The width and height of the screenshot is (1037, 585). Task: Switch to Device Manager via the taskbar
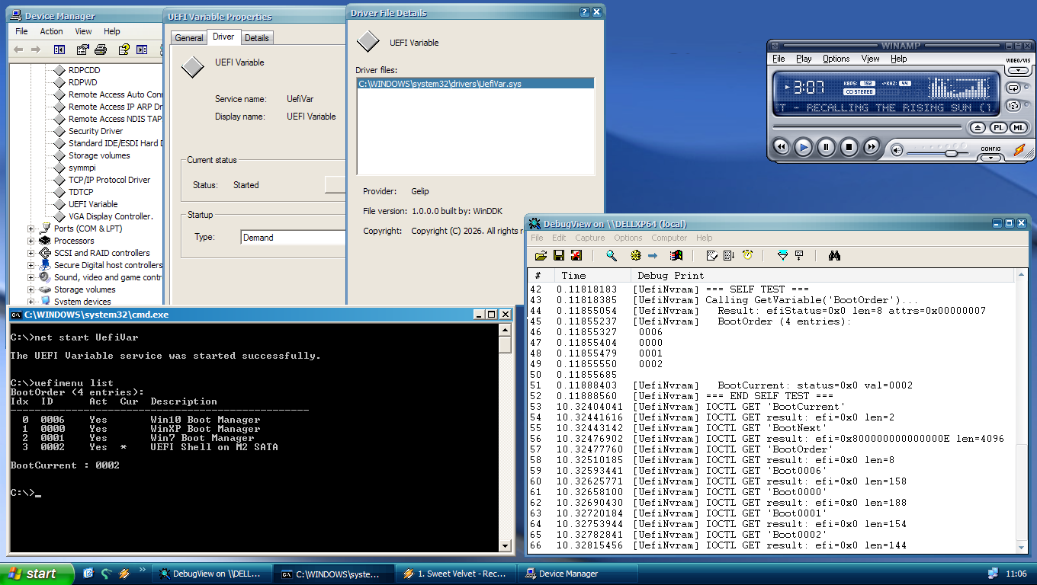coord(577,574)
